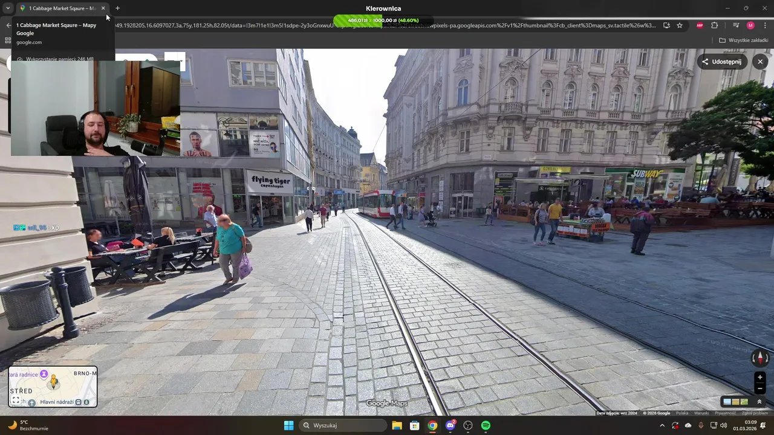The width and height of the screenshot is (774, 435).
Task: Open the Extensions puzzle icon
Action: pyautogui.click(x=715, y=25)
